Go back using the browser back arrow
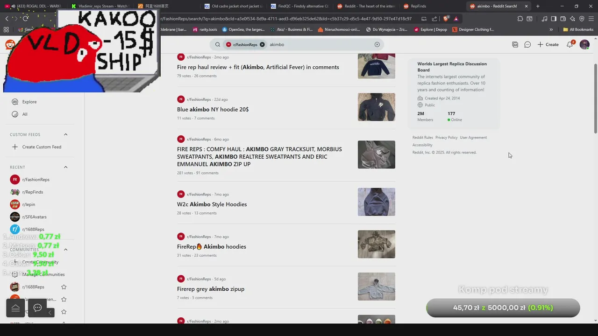The height and width of the screenshot is (336, 598). (7, 18)
